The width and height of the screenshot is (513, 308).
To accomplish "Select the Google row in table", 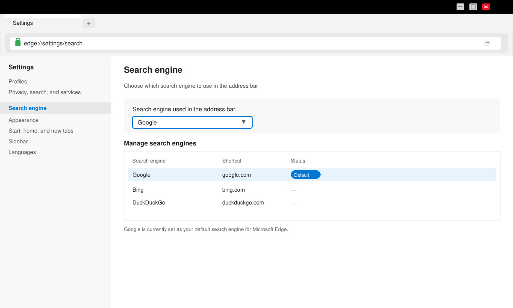I will (x=312, y=175).
